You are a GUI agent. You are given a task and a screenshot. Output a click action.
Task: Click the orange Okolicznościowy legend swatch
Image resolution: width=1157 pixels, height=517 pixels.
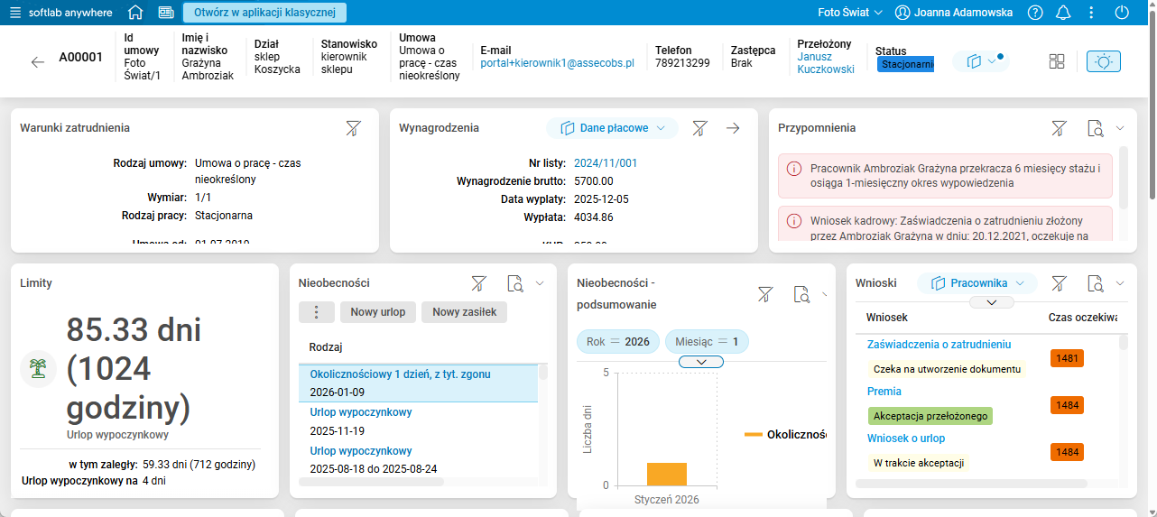click(x=753, y=435)
